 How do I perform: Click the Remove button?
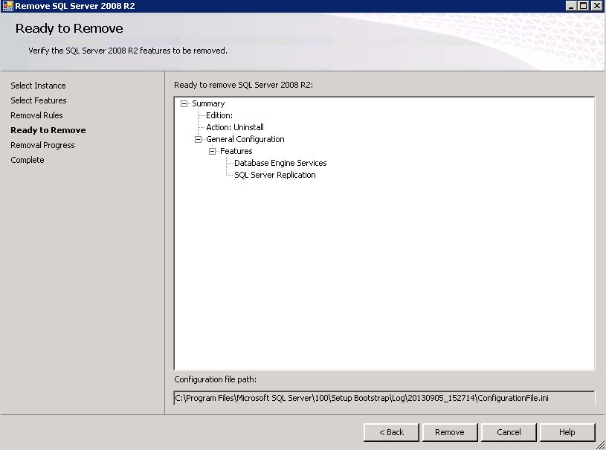pyautogui.click(x=450, y=432)
